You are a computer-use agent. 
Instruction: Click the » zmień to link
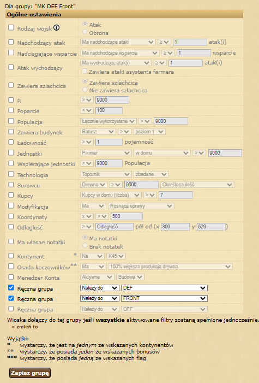tap(25, 327)
